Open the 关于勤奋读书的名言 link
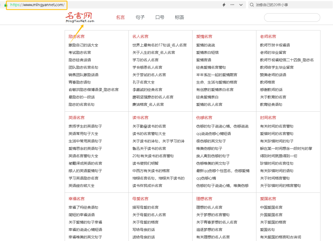Viewport: 333px width, 241px height. click(x=149, y=126)
